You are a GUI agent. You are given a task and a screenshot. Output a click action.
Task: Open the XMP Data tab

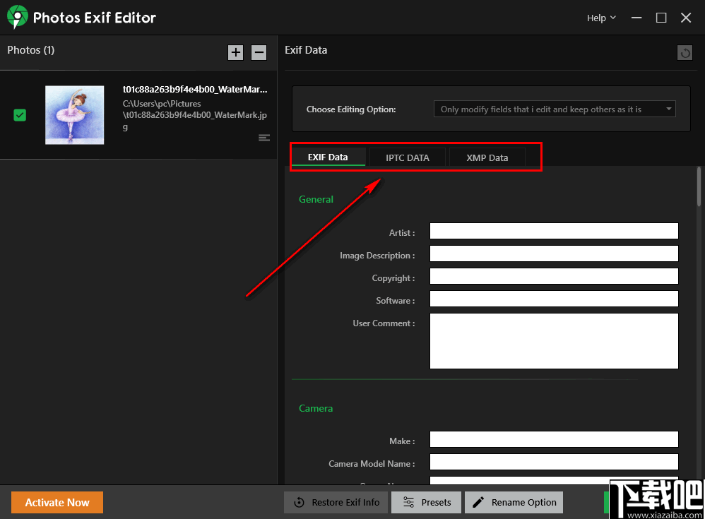pyautogui.click(x=487, y=157)
